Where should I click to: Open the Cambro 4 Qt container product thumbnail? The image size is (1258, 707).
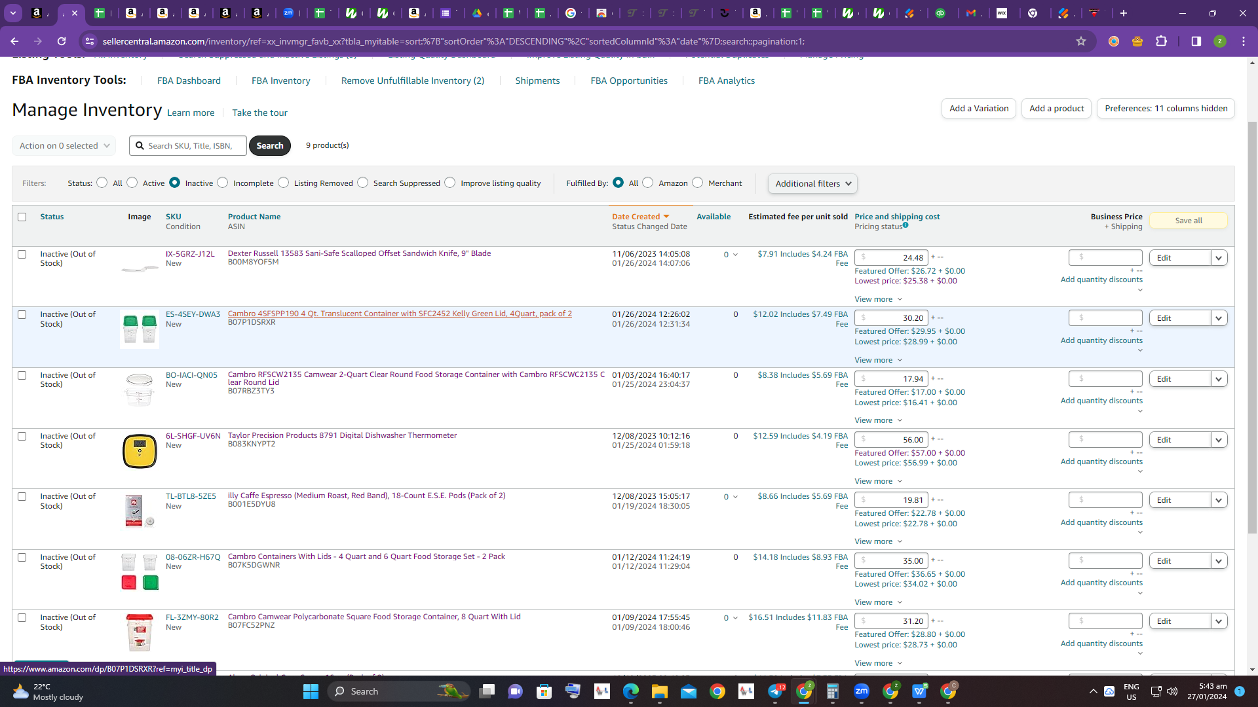[140, 329]
